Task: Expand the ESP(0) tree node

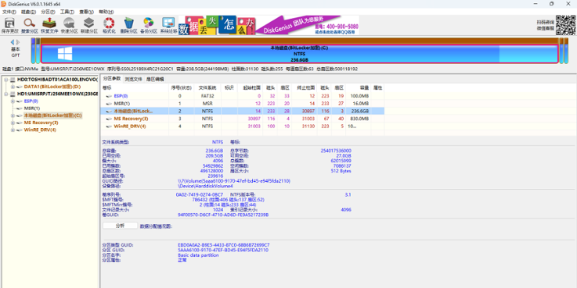Action: coord(13,101)
